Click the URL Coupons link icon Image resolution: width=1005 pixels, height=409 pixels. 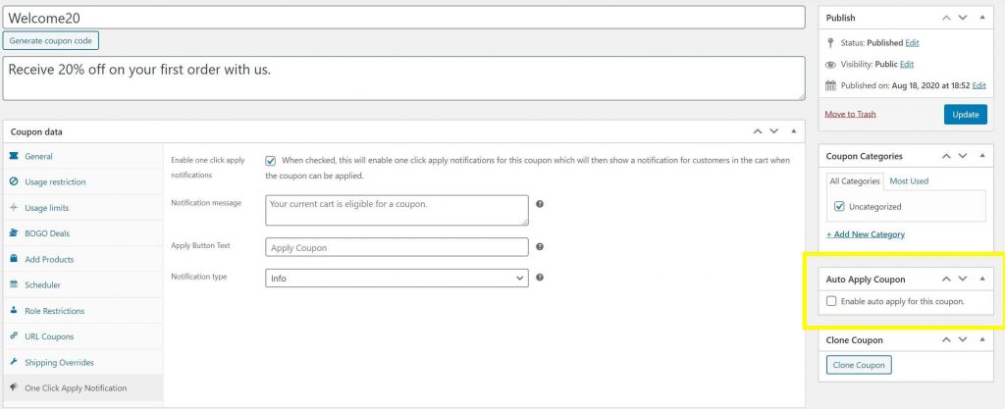[x=14, y=336]
